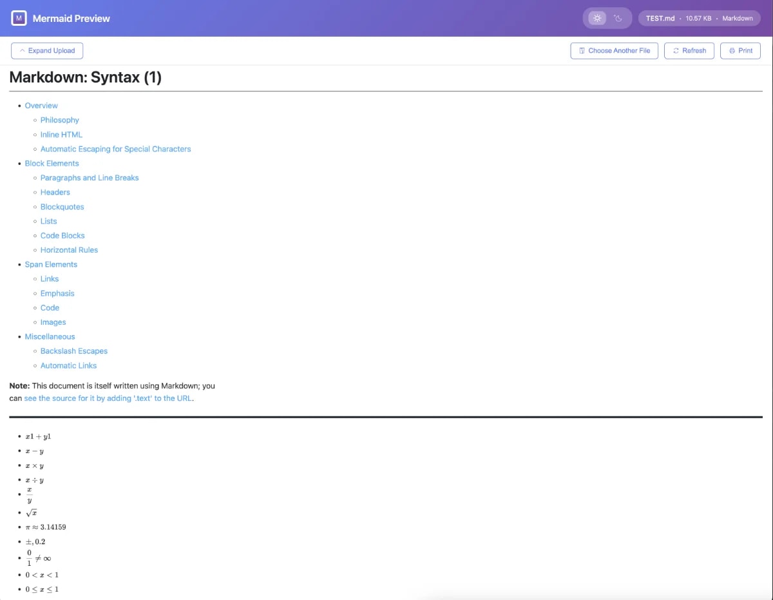
Task: Refresh the preview
Action: [689, 50]
